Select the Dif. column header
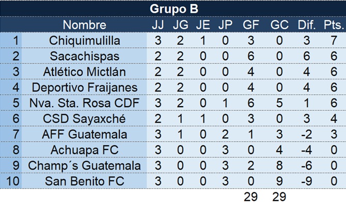The height and width of the screenshot is (202, 346). click(307, 25)
